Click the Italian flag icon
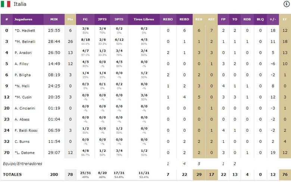Screen dimensions: 291x182 point(5,4)
